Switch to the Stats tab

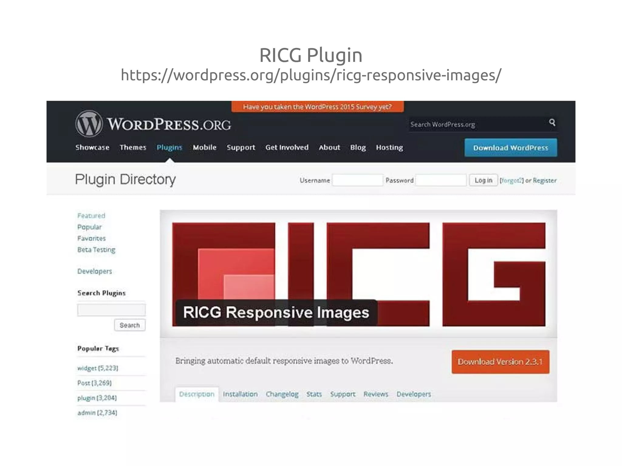coord(314,394)
